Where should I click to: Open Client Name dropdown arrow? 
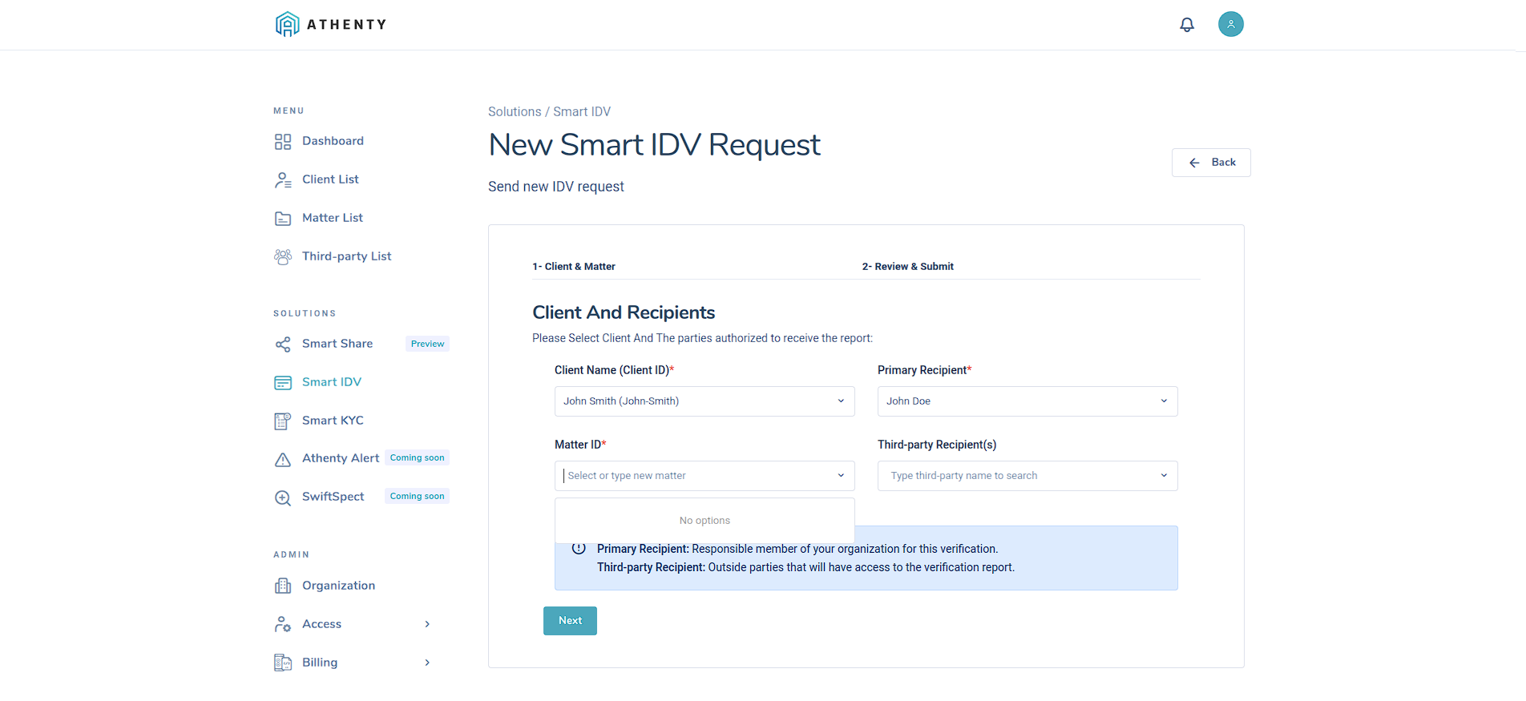(x=841, y=401)
